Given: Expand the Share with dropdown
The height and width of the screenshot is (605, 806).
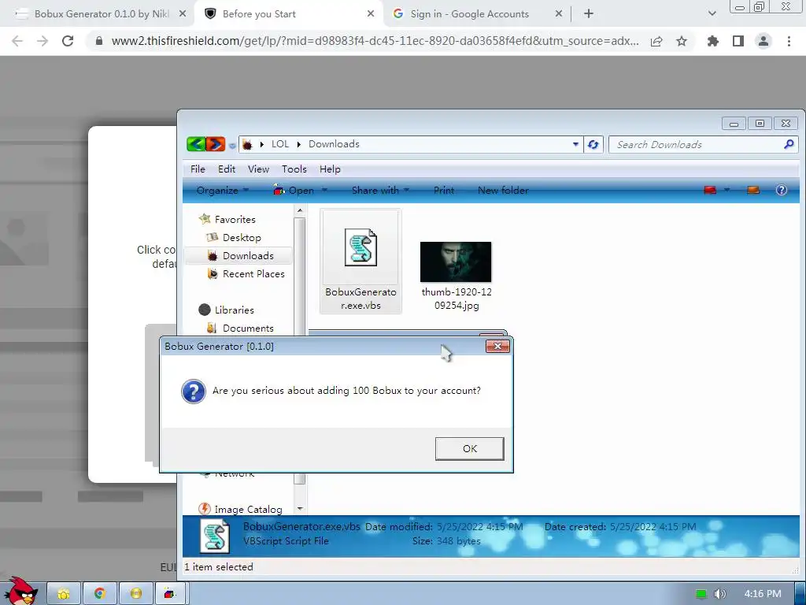Looking at the screenshot, I should point(380,191).
